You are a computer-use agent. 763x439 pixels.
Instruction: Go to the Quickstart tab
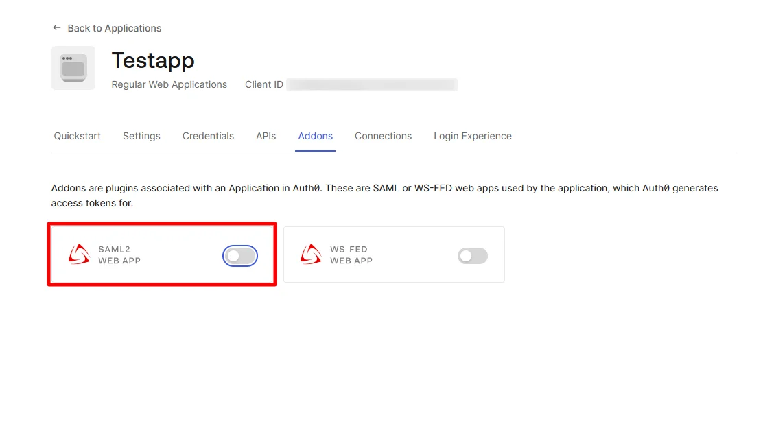coord(77,136)
